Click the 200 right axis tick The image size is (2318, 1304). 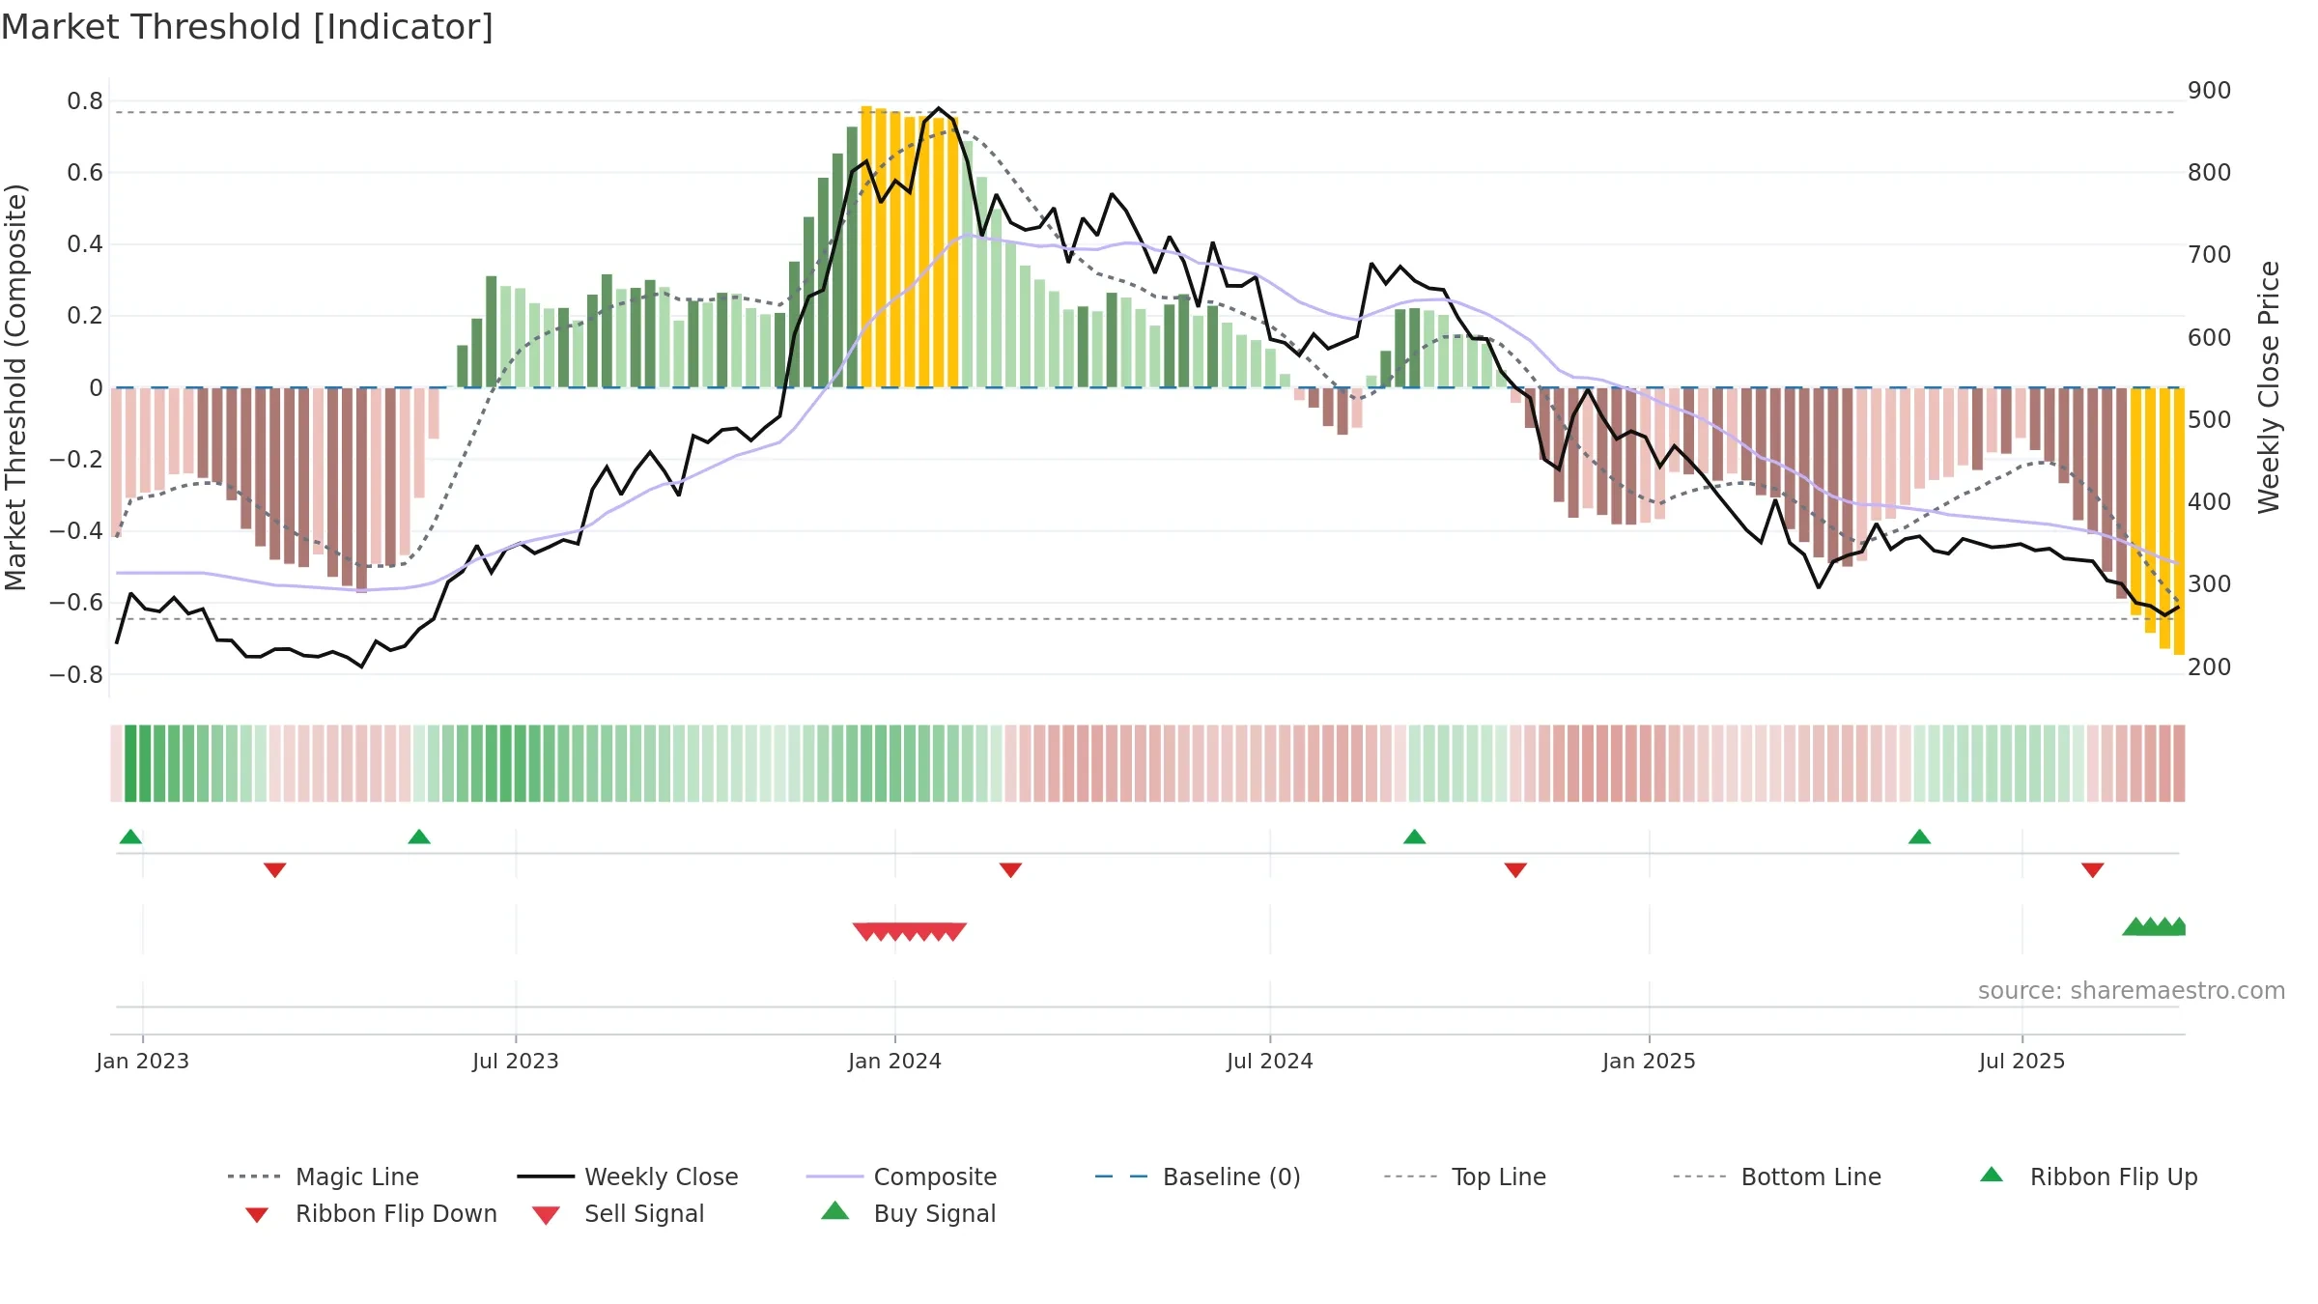click(x=2210, y=667)
